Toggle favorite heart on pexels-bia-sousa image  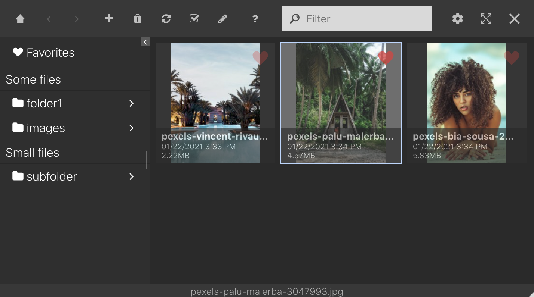pos(512,57)
